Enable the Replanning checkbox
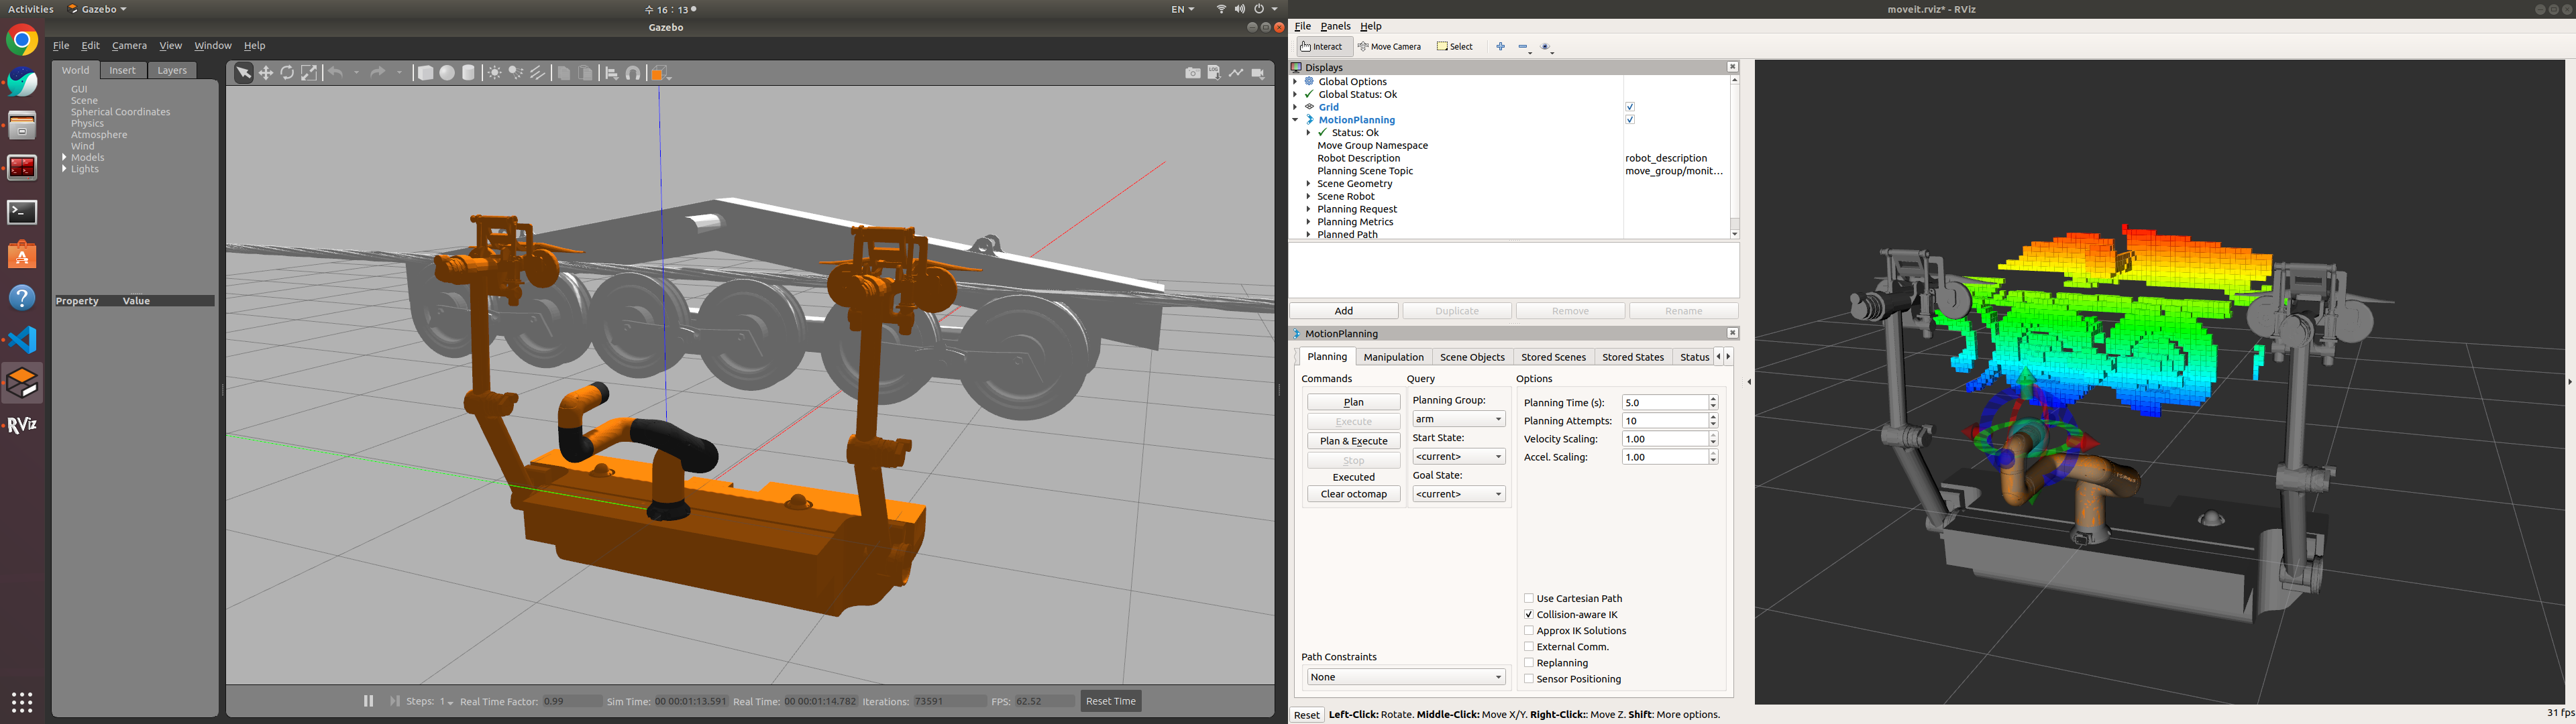Viewport: 2576px width, 724px height. click(1529, 662)
